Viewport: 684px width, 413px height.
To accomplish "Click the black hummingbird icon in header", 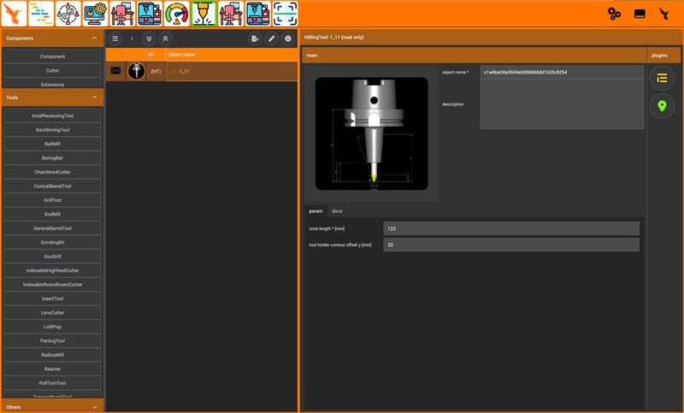I will [664, 14].
